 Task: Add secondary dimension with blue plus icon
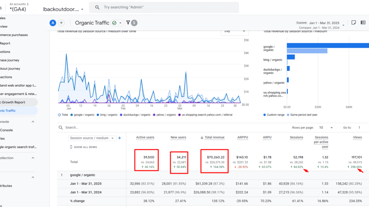coord(119,138)
